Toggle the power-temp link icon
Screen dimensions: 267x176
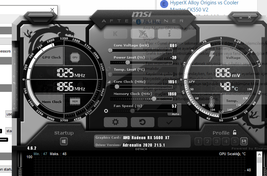109,69
